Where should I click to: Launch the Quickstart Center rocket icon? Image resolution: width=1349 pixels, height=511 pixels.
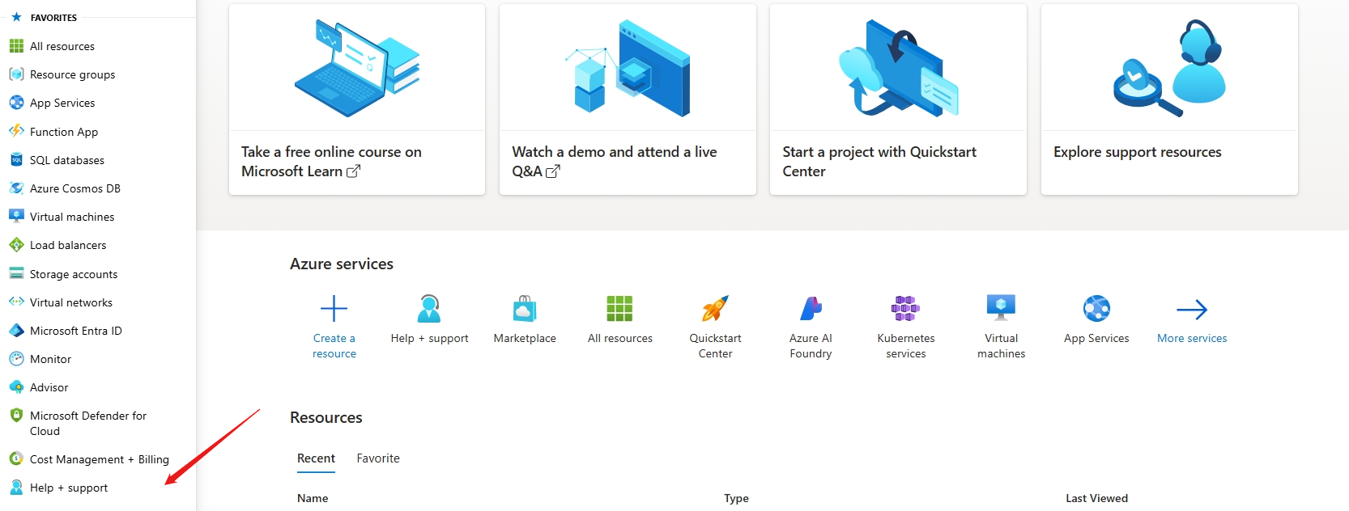pyautogui.click(x=715, y=309)
